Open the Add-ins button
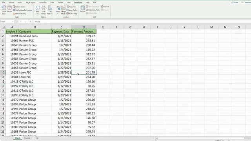Screen dimensions: 251x141 pos(38,10)
